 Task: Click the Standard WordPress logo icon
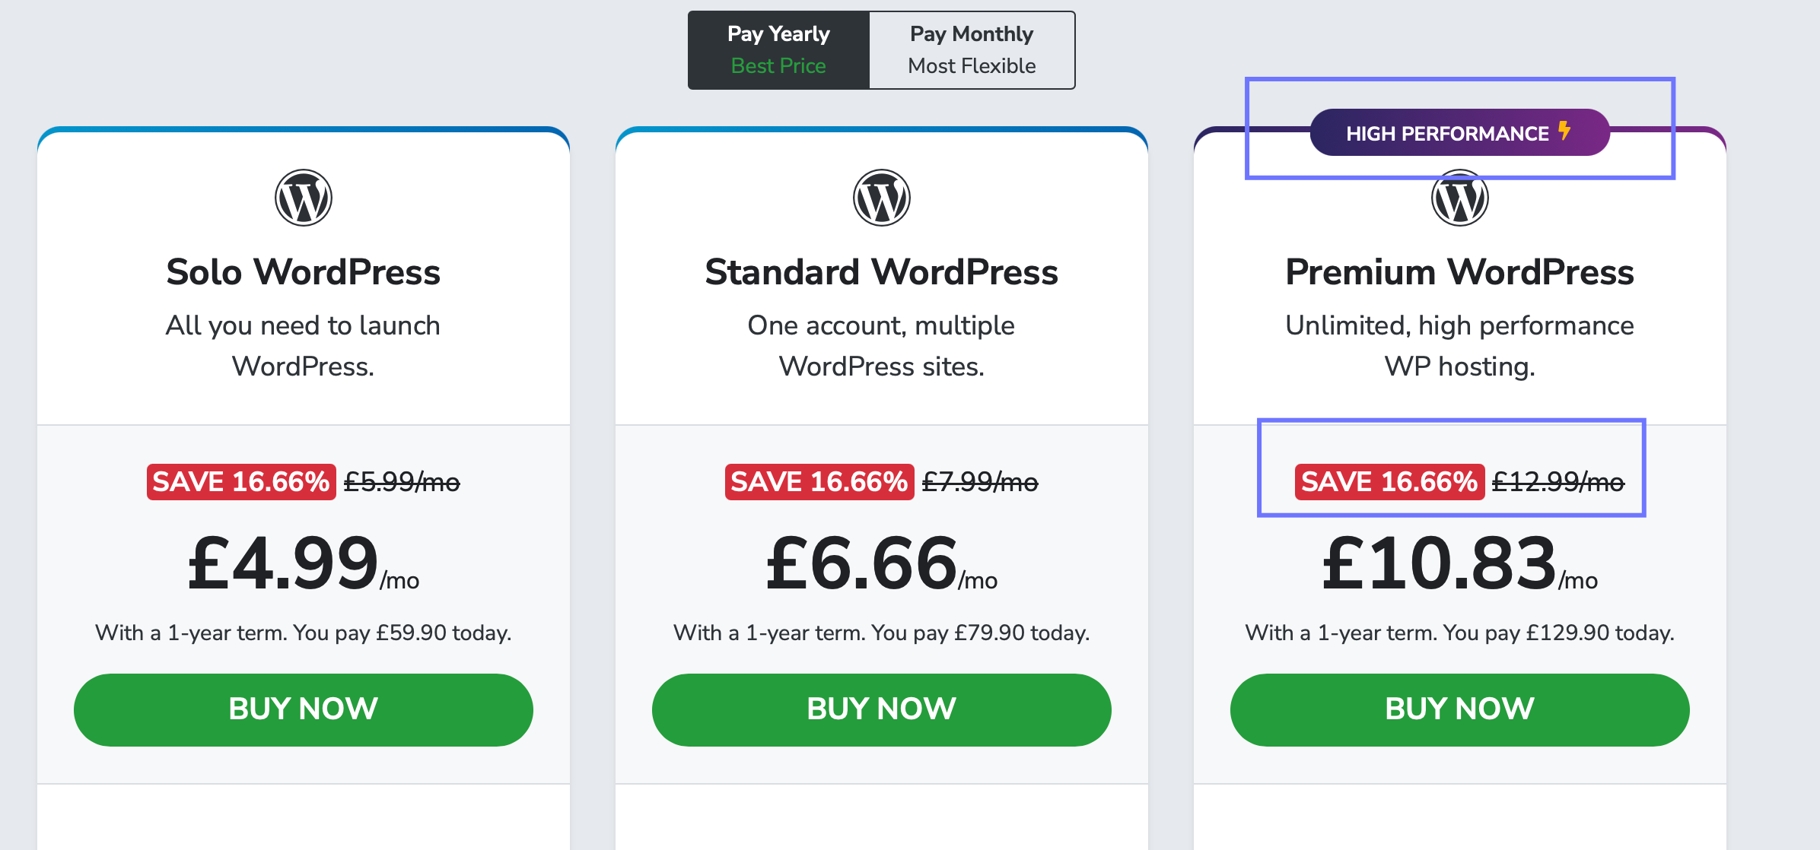coord(881,198)
